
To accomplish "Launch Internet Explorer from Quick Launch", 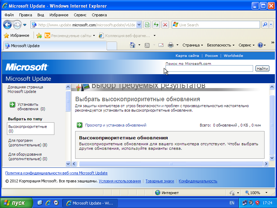I will [48, 203].
